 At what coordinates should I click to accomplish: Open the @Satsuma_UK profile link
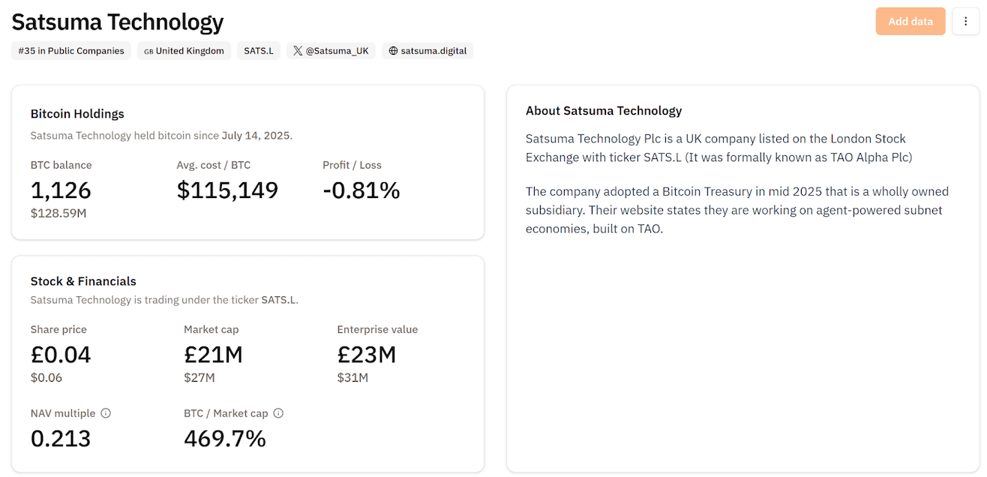pos(337,51)
